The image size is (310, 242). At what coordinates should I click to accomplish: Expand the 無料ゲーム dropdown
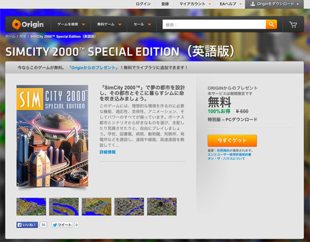click(x=109, y=25)
